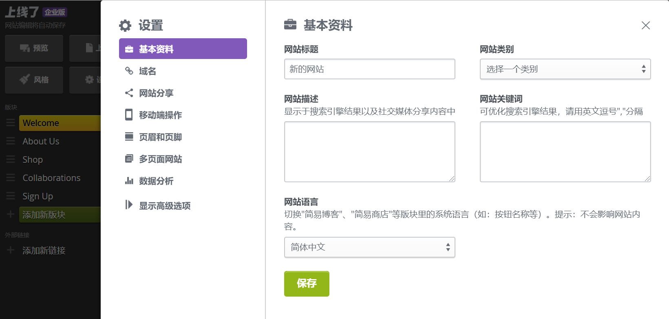Viewport: 669px width, 319px height.
Task: Expand 显示高级选项 advanced options
Action: click(x=164, y=205)
